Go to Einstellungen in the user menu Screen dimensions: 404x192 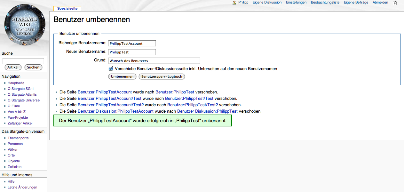click(296, 3)
